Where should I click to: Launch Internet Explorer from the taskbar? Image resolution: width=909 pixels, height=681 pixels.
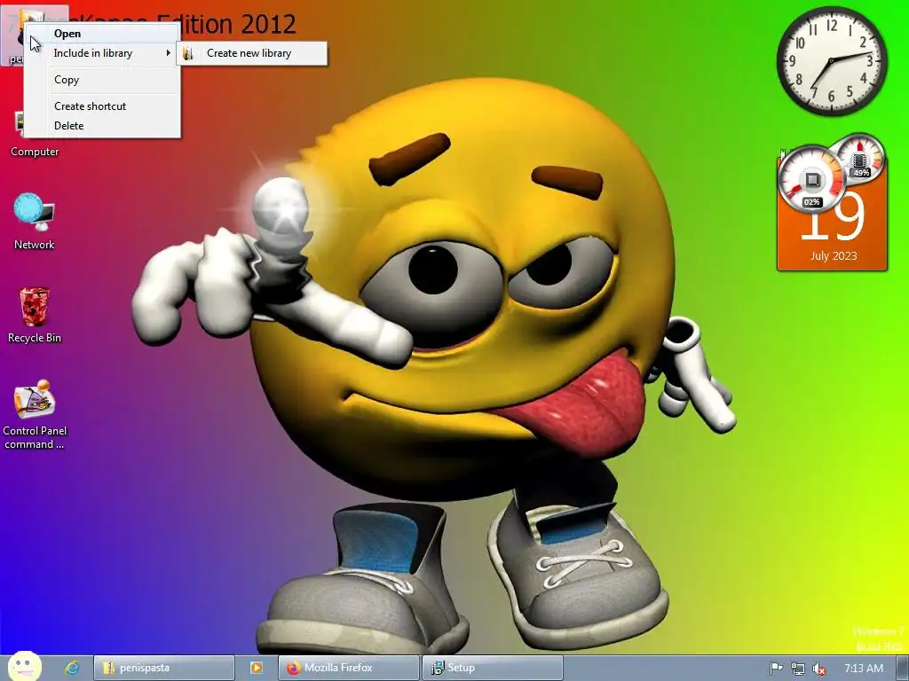tap(72, 668)
